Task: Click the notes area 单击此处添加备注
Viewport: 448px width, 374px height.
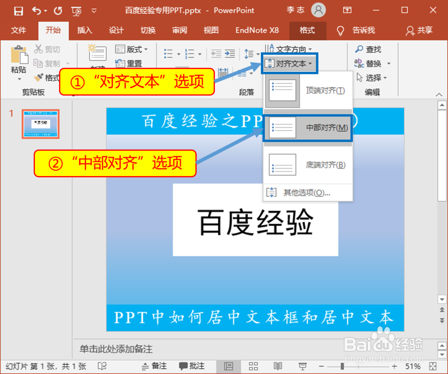Action: 116,349
